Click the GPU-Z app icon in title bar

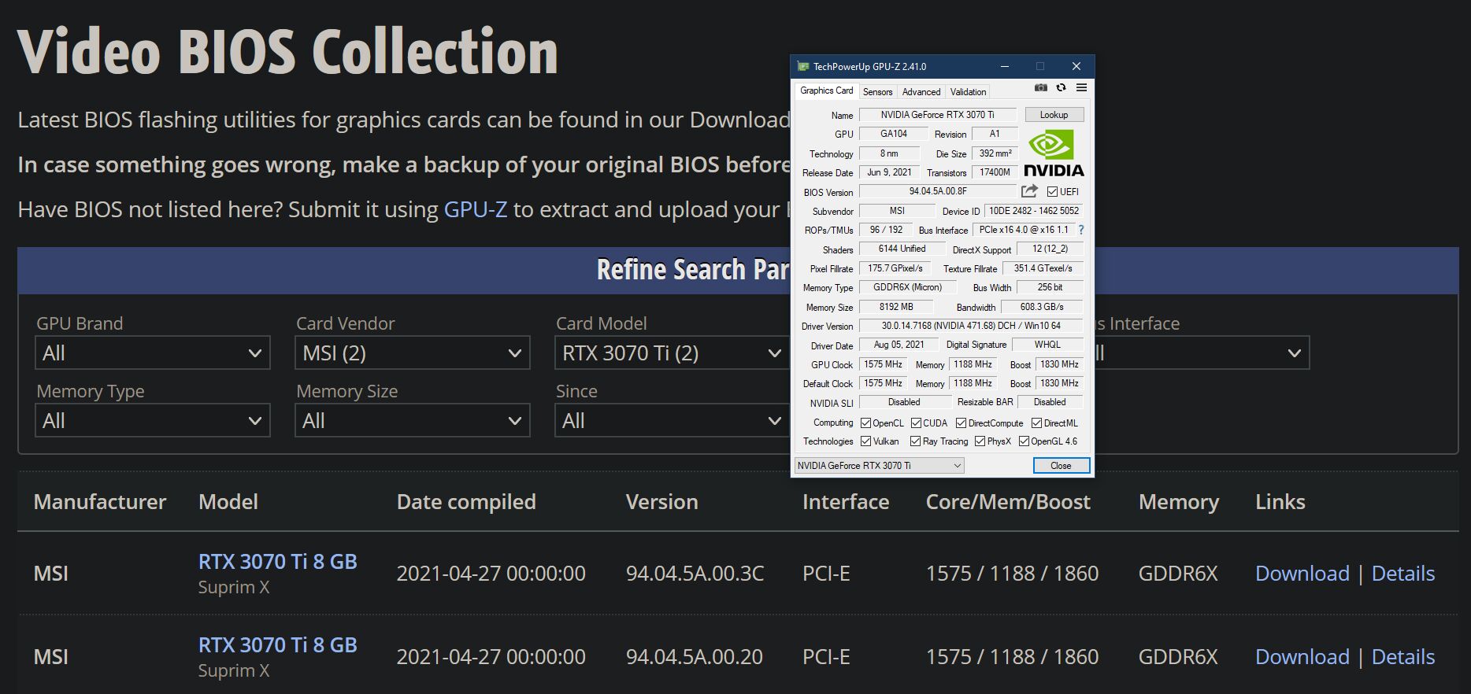803,66
